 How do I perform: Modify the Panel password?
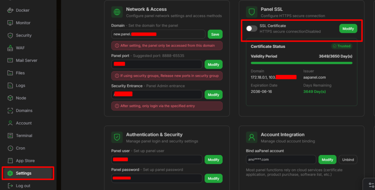[214, 179]
